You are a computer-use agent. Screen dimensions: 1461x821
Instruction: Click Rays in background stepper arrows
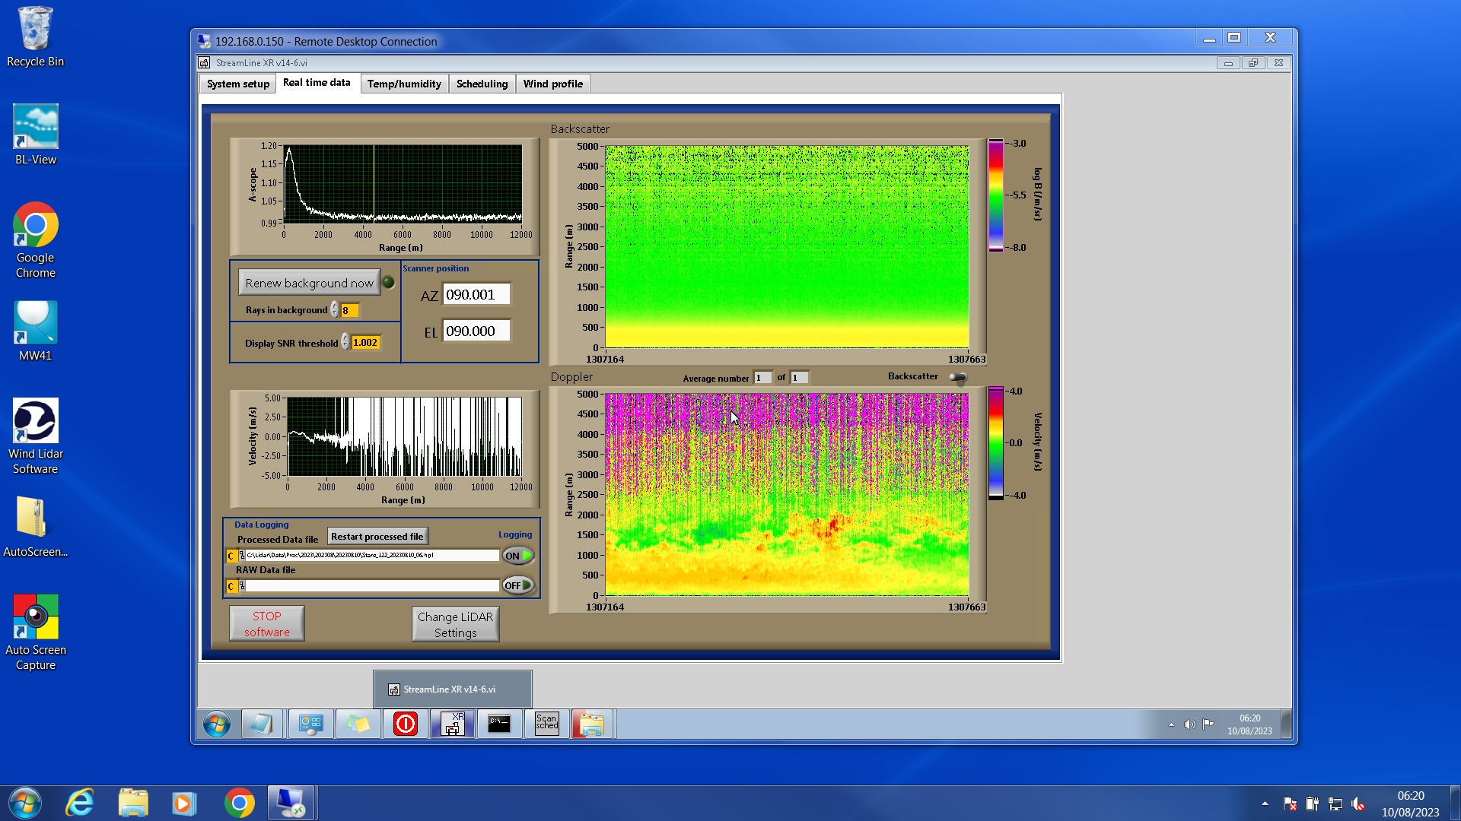(334, 310)
